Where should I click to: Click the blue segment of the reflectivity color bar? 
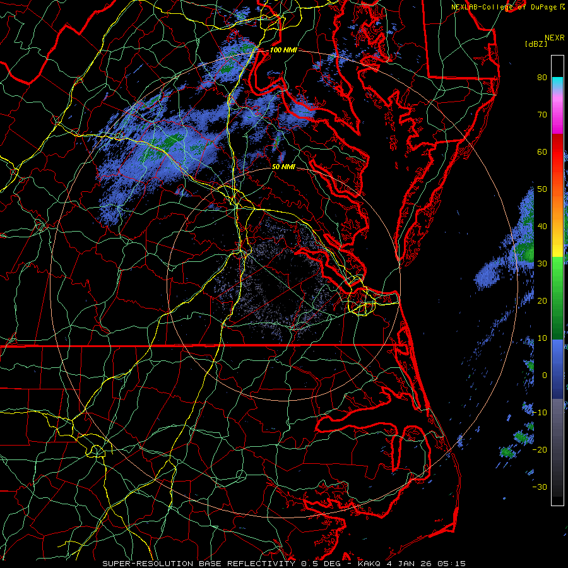pos(557,369)
